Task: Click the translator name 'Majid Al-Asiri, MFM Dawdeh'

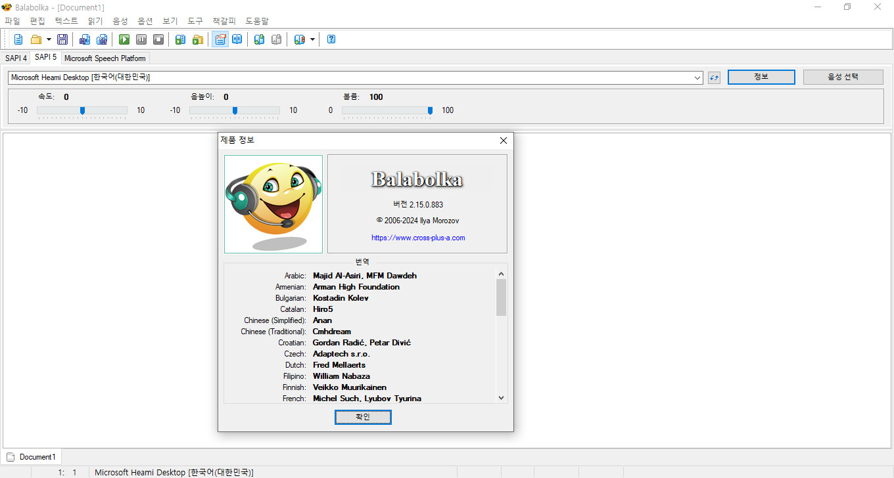Action: point(365,276)
